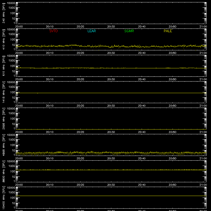Image resolution: width=211 pixels, height=211 pixels.
Task: Click the 20:20 label under the 610 MHz panel
Action: point(80,79)
